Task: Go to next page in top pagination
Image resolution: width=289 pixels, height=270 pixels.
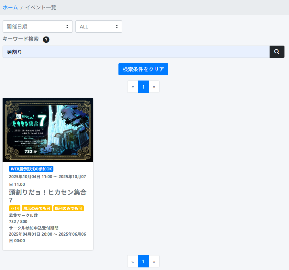Action: (154, 87)
